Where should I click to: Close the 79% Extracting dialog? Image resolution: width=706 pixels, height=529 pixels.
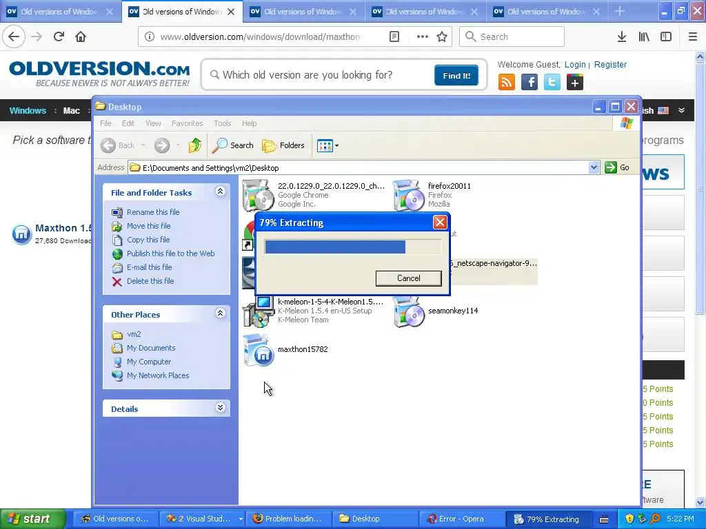point(440,222)
